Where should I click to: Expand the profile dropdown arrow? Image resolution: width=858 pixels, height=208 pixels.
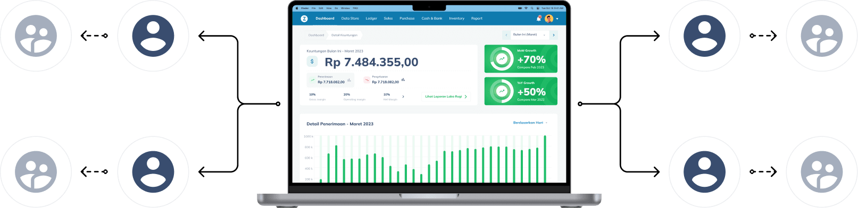(x=557, y=19)
